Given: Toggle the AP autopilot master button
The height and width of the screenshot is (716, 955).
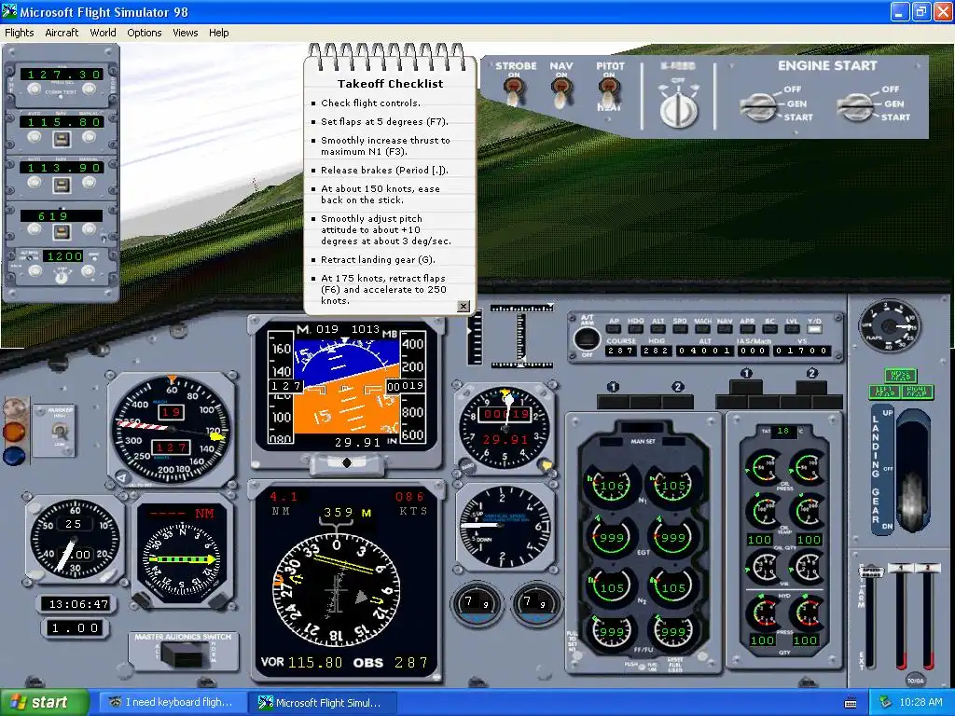Looking at the screenshot, I should [614, 329].
